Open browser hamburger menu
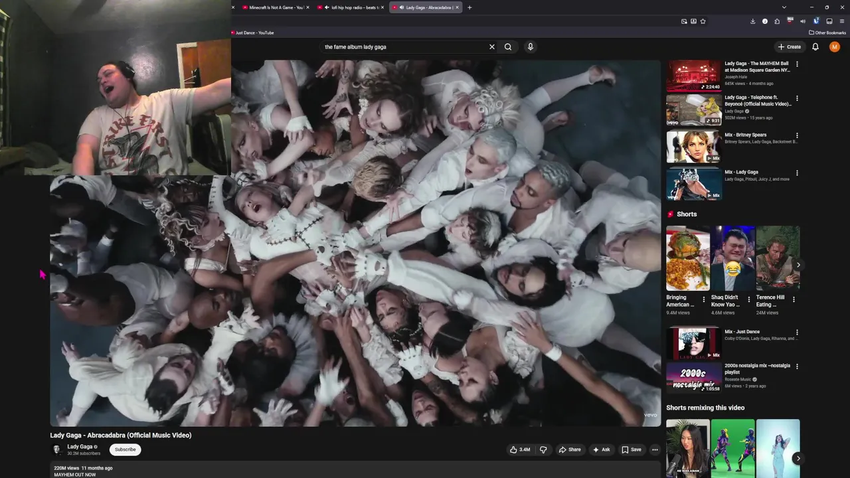Viewport: 850px width, 478px height. coord(841,21)
